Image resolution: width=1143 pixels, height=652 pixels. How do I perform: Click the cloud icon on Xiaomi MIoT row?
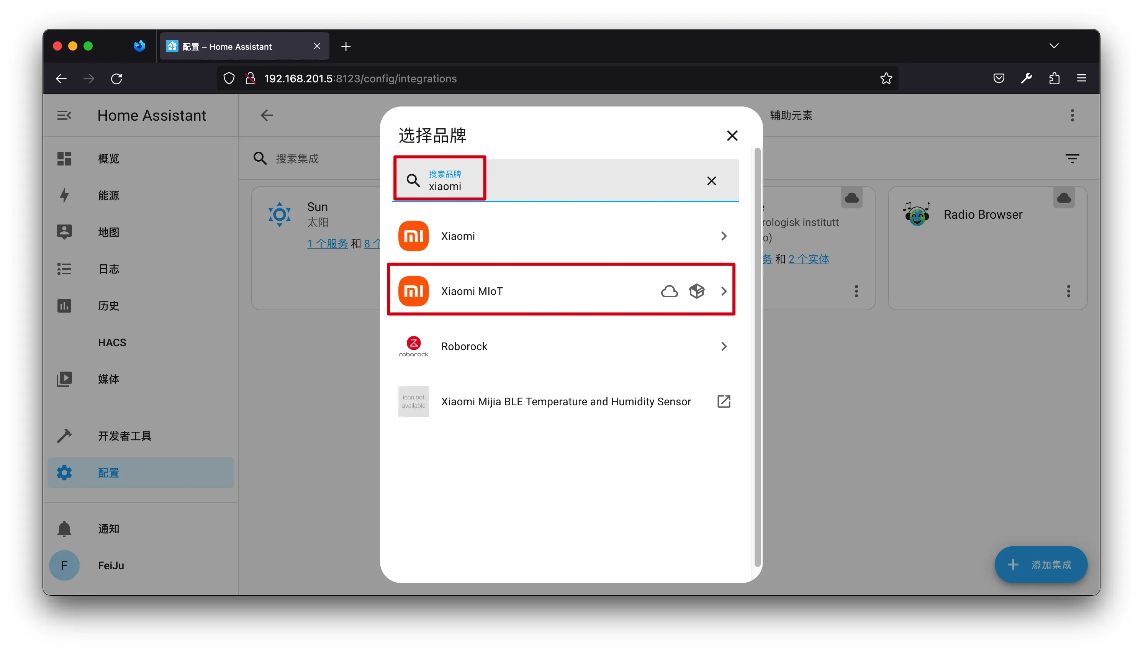click(x=669, y=291)
